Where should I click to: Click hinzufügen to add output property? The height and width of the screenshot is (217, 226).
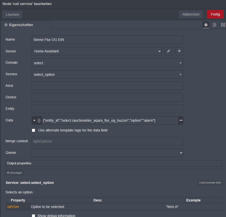click(x=15, y=173)
